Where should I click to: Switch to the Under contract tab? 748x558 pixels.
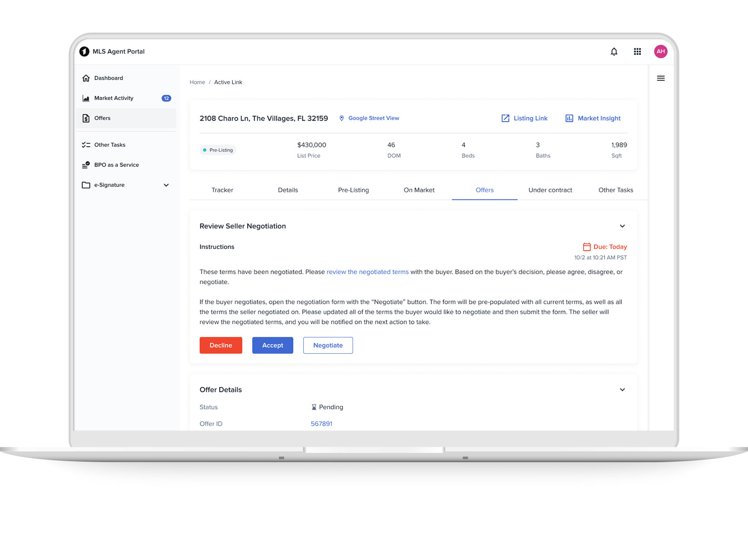(x=550, y=190)
